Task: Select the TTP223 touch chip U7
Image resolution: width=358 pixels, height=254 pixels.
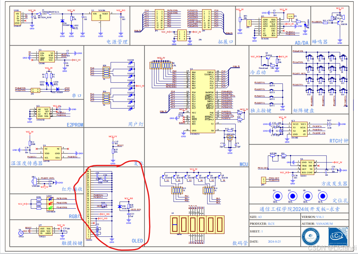Action: (x=45, y=231)
